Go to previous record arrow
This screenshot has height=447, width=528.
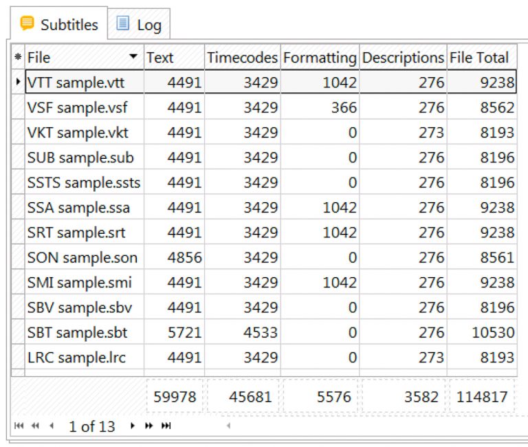pyautogui.click(x=51, y=426)
